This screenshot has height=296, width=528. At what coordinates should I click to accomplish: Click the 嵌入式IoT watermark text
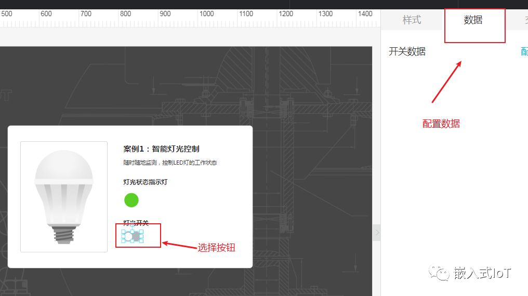482,273
